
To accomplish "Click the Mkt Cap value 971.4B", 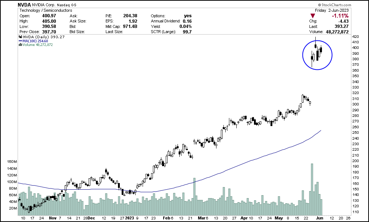I will (130, 26).
